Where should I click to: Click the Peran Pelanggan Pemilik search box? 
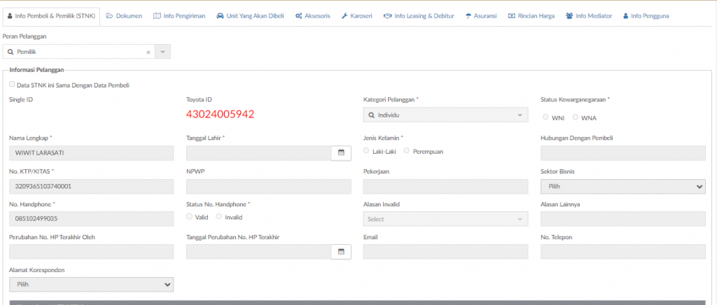78,52
